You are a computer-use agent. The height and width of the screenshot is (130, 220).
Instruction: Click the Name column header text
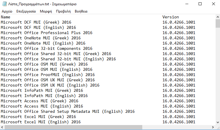pos(6,17)
